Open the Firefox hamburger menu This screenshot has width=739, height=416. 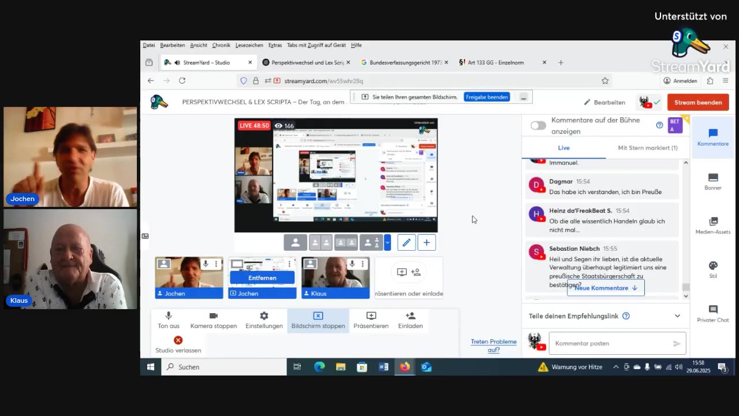(x=726, y=81)
